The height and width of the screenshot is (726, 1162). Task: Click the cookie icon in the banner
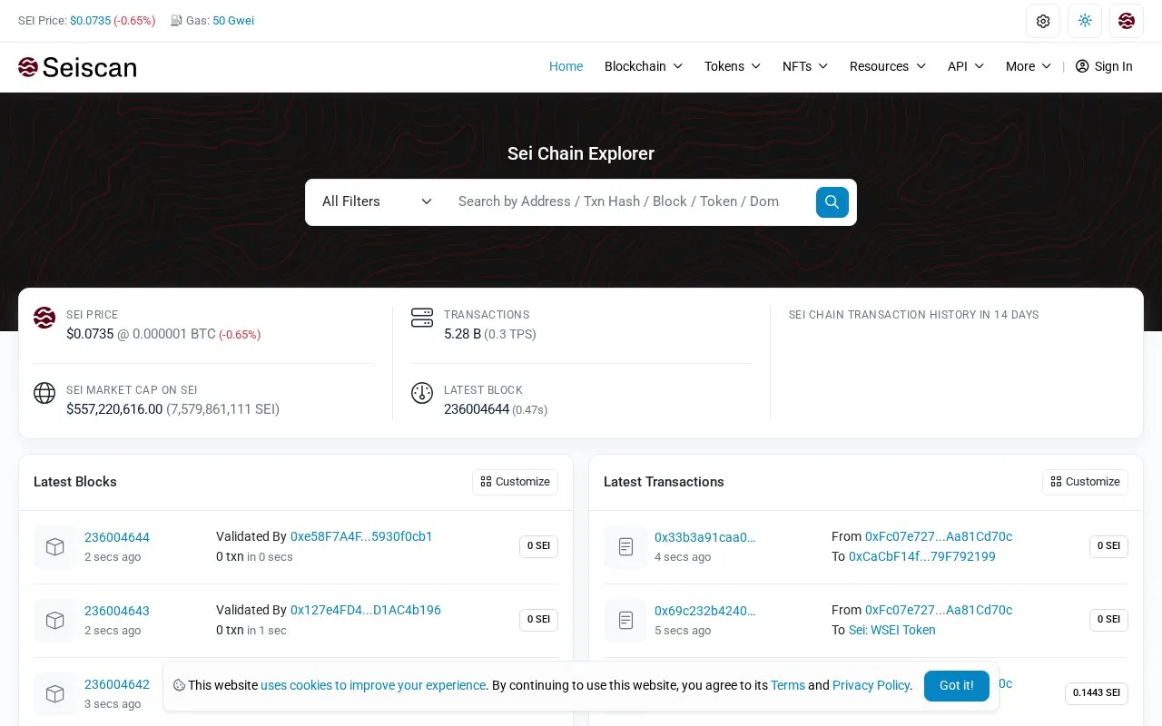tap(179, 686)
